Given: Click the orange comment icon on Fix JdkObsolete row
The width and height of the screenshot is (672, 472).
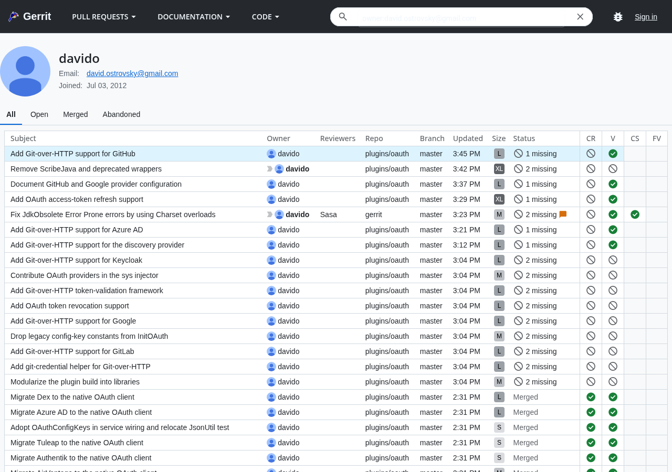Looking at the screenshot, I should (x=563, y=214).
